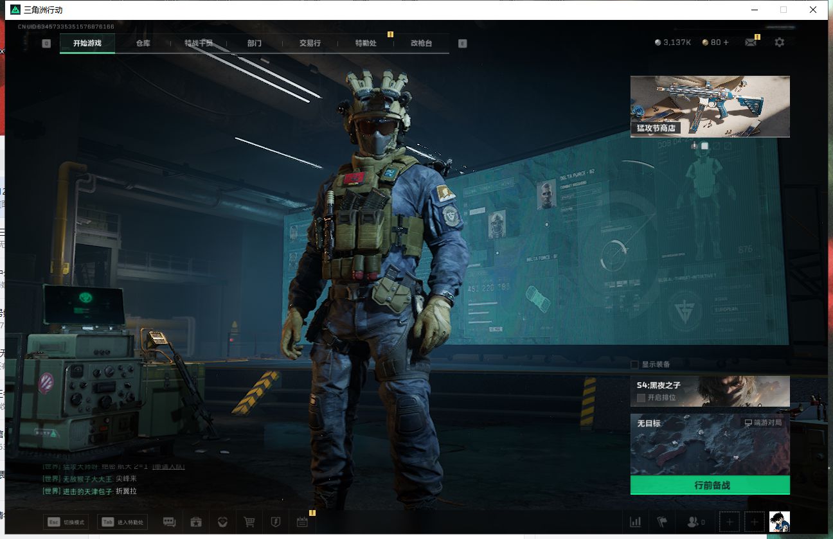This screenshot has height=539, width=833.
Task: Click the Esc 切换模式 button
Action: click(x=66, y=522)
